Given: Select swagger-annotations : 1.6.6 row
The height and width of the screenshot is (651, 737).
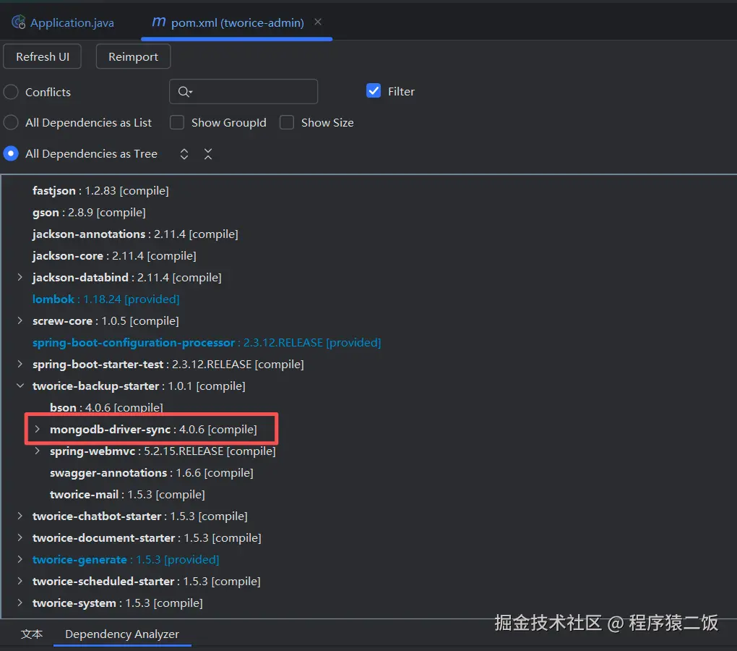Looking at the screenshot, I should tap(151, 472).
